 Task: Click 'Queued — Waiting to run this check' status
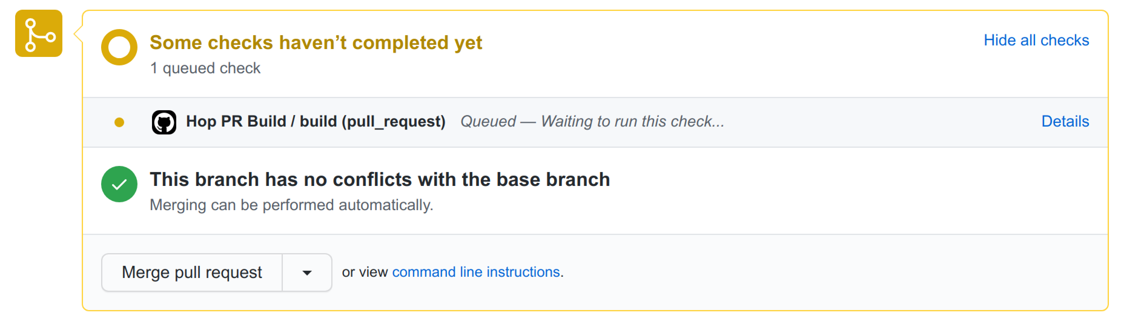592,121
